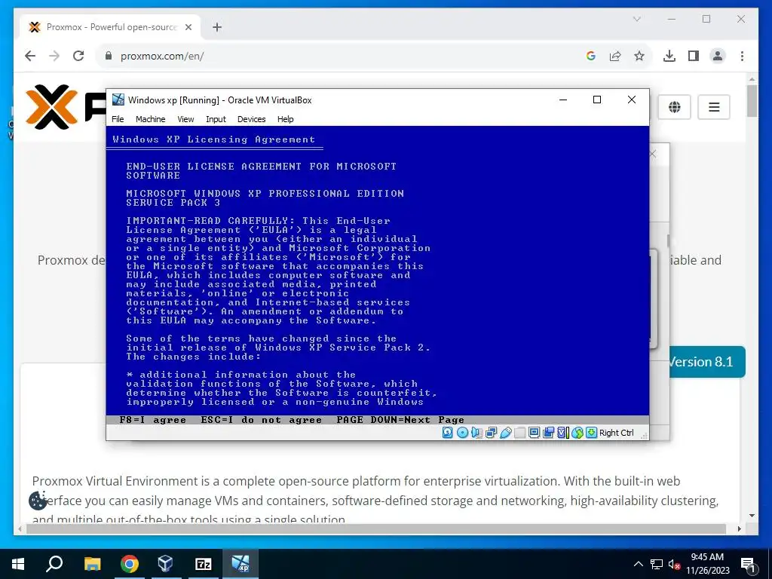
Task: Open Chrome tab search chevron
Action: pyautogui.click(x=636, y=19)
